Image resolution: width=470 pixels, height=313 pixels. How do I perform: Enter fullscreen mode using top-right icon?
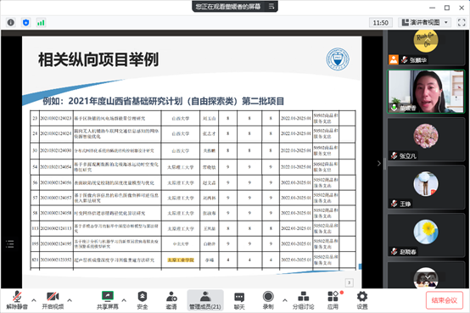(x=462, y=23)
